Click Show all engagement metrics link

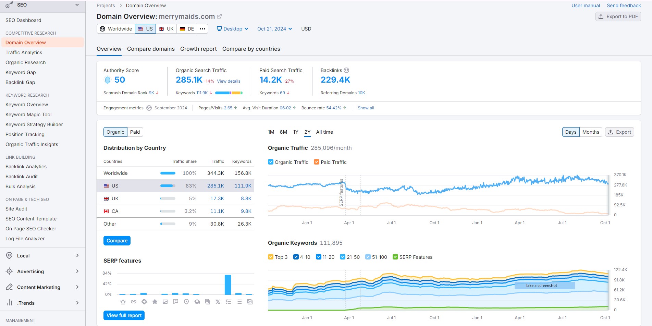366,108
